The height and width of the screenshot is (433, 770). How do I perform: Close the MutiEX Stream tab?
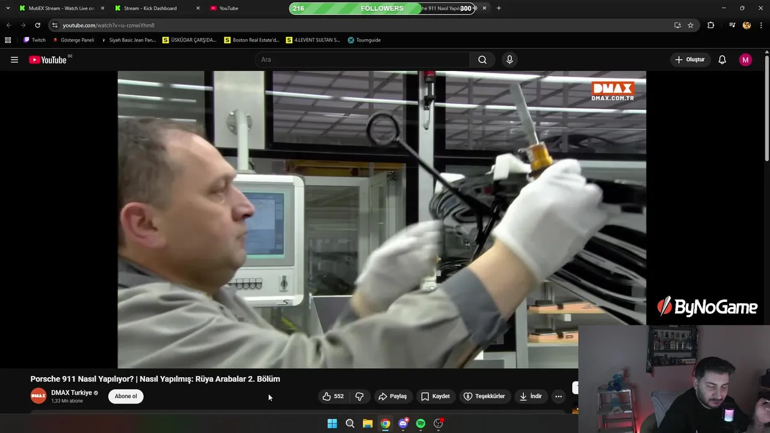pyautogui.click(x=102, y=8)
